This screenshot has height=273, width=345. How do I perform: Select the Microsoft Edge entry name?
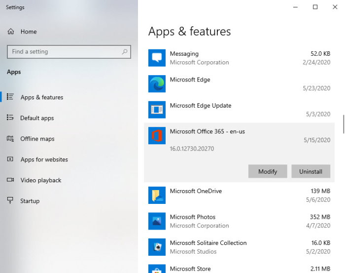(190, 80)
